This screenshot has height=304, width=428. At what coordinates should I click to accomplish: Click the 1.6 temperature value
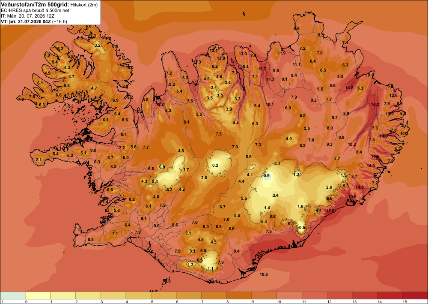[x=300, y=206]
